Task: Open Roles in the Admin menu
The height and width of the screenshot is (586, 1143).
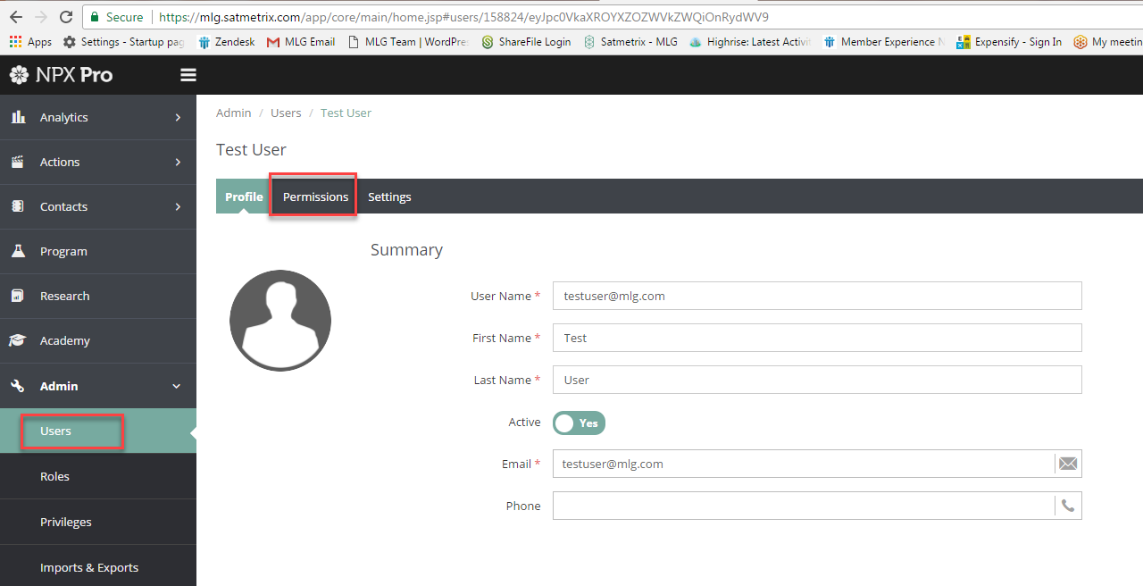Action: point(54,476)
